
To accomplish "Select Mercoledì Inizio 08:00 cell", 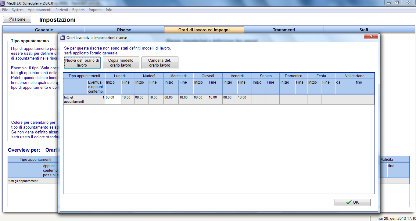I will click(171, 99).
